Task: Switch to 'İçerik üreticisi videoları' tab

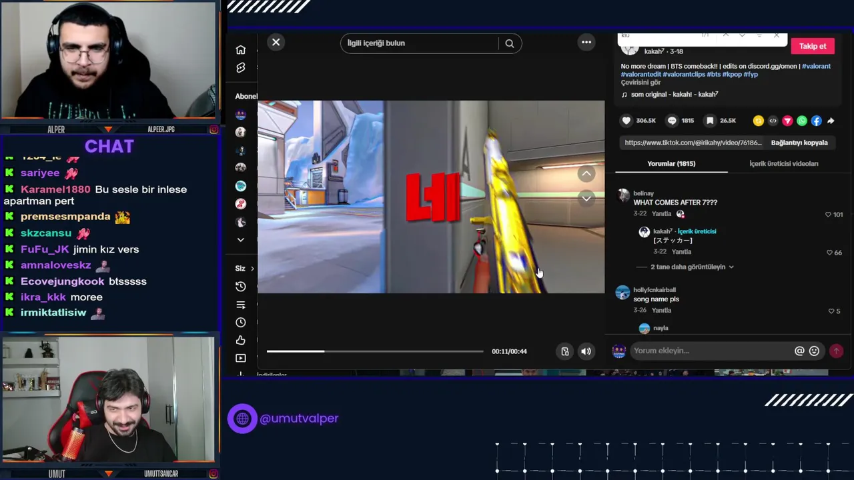Action: coord(783,163)
